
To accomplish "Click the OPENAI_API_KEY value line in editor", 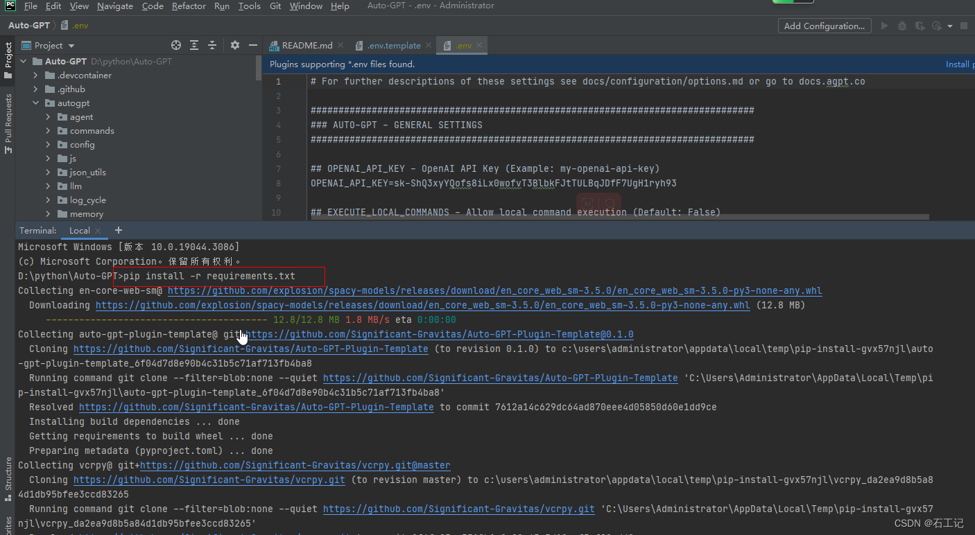I will [x=493, y=184].
